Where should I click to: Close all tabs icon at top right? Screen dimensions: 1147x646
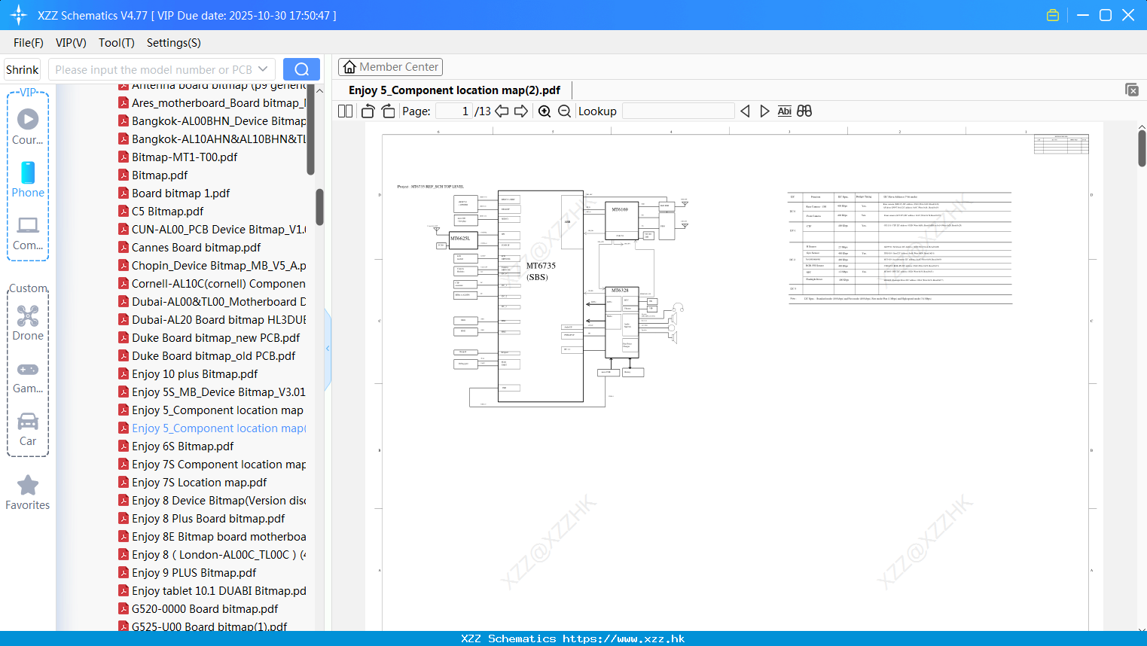(1131, 90)
